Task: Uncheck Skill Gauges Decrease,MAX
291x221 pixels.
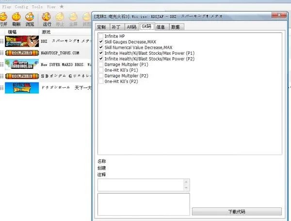Action: pyautogui.click(x=101, y=42)
